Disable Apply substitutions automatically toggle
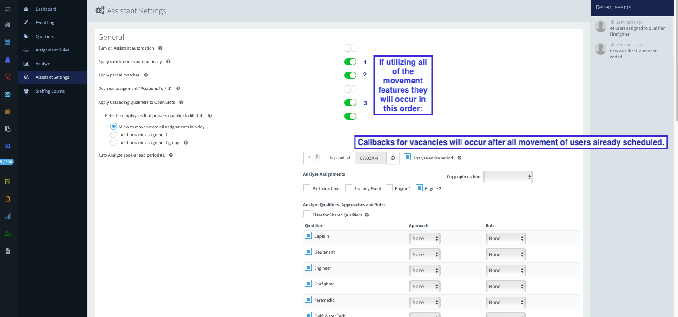Screen dimensions: 678x317 click(x=350, y=62)
